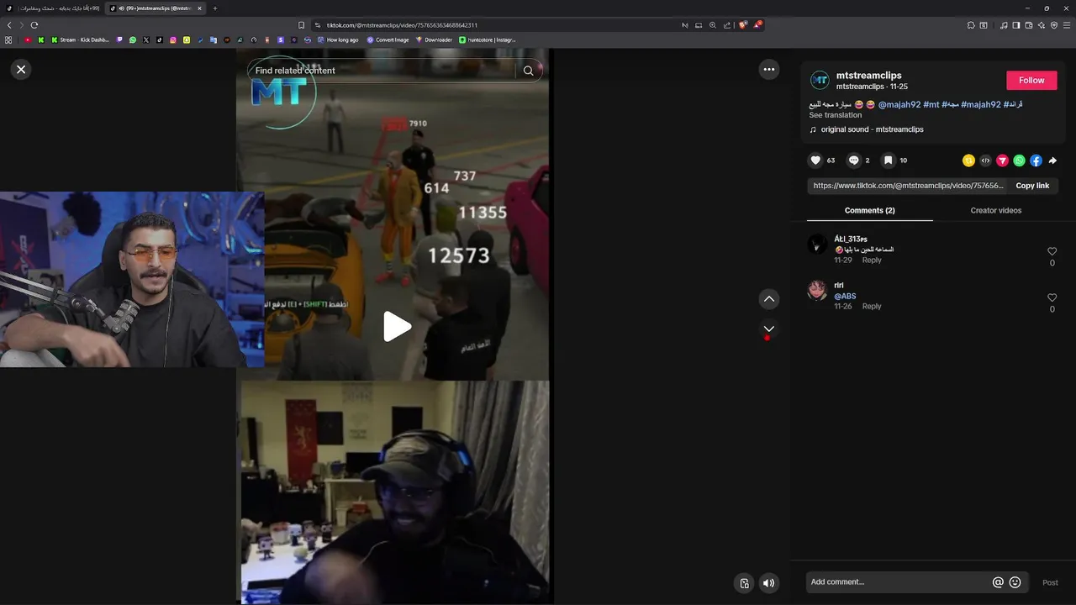This screenshot has width=1076, height=605.
Task: Open the Brave Rewards triangle icon
Action: (757, 25)
